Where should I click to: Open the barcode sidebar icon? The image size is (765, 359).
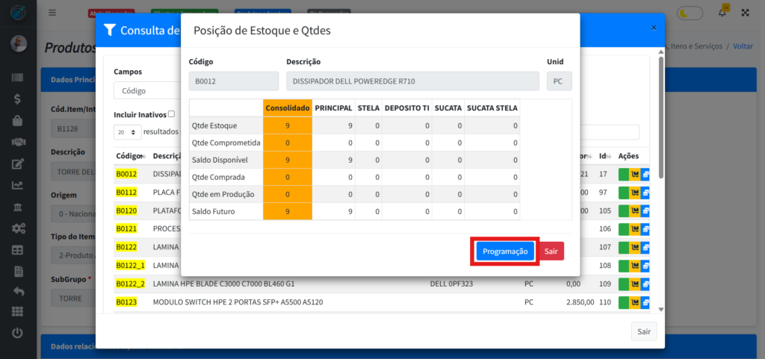click(17, 78)
